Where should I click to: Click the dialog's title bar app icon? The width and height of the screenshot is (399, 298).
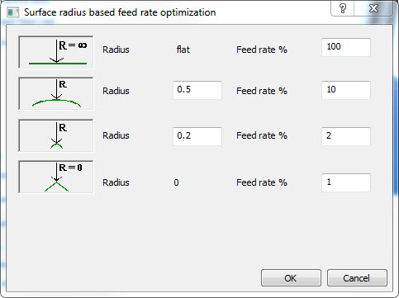(12, 12)
